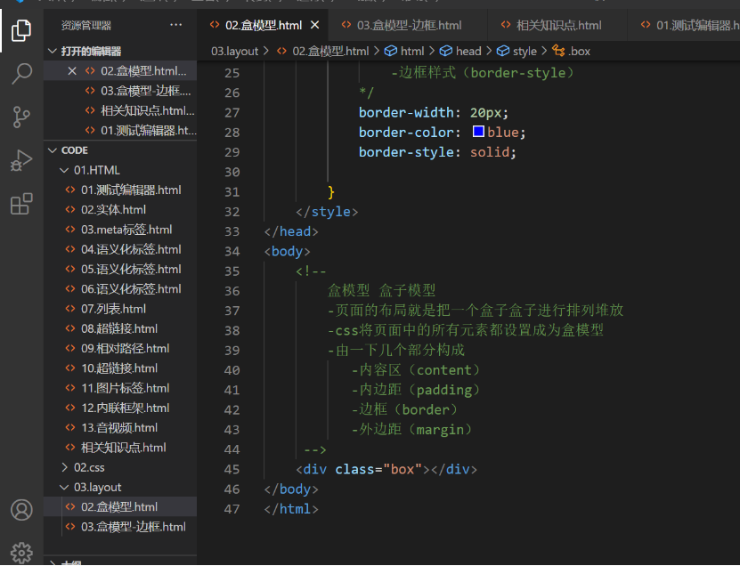Click the closing </style> tag
This screenshot has height=566, width=740.
pyautogui.click(x=327, y=211)
